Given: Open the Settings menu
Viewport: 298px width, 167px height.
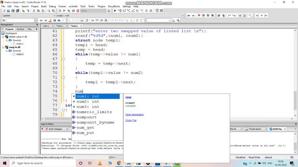Looking at the screenshot, I should pos(127,6).
